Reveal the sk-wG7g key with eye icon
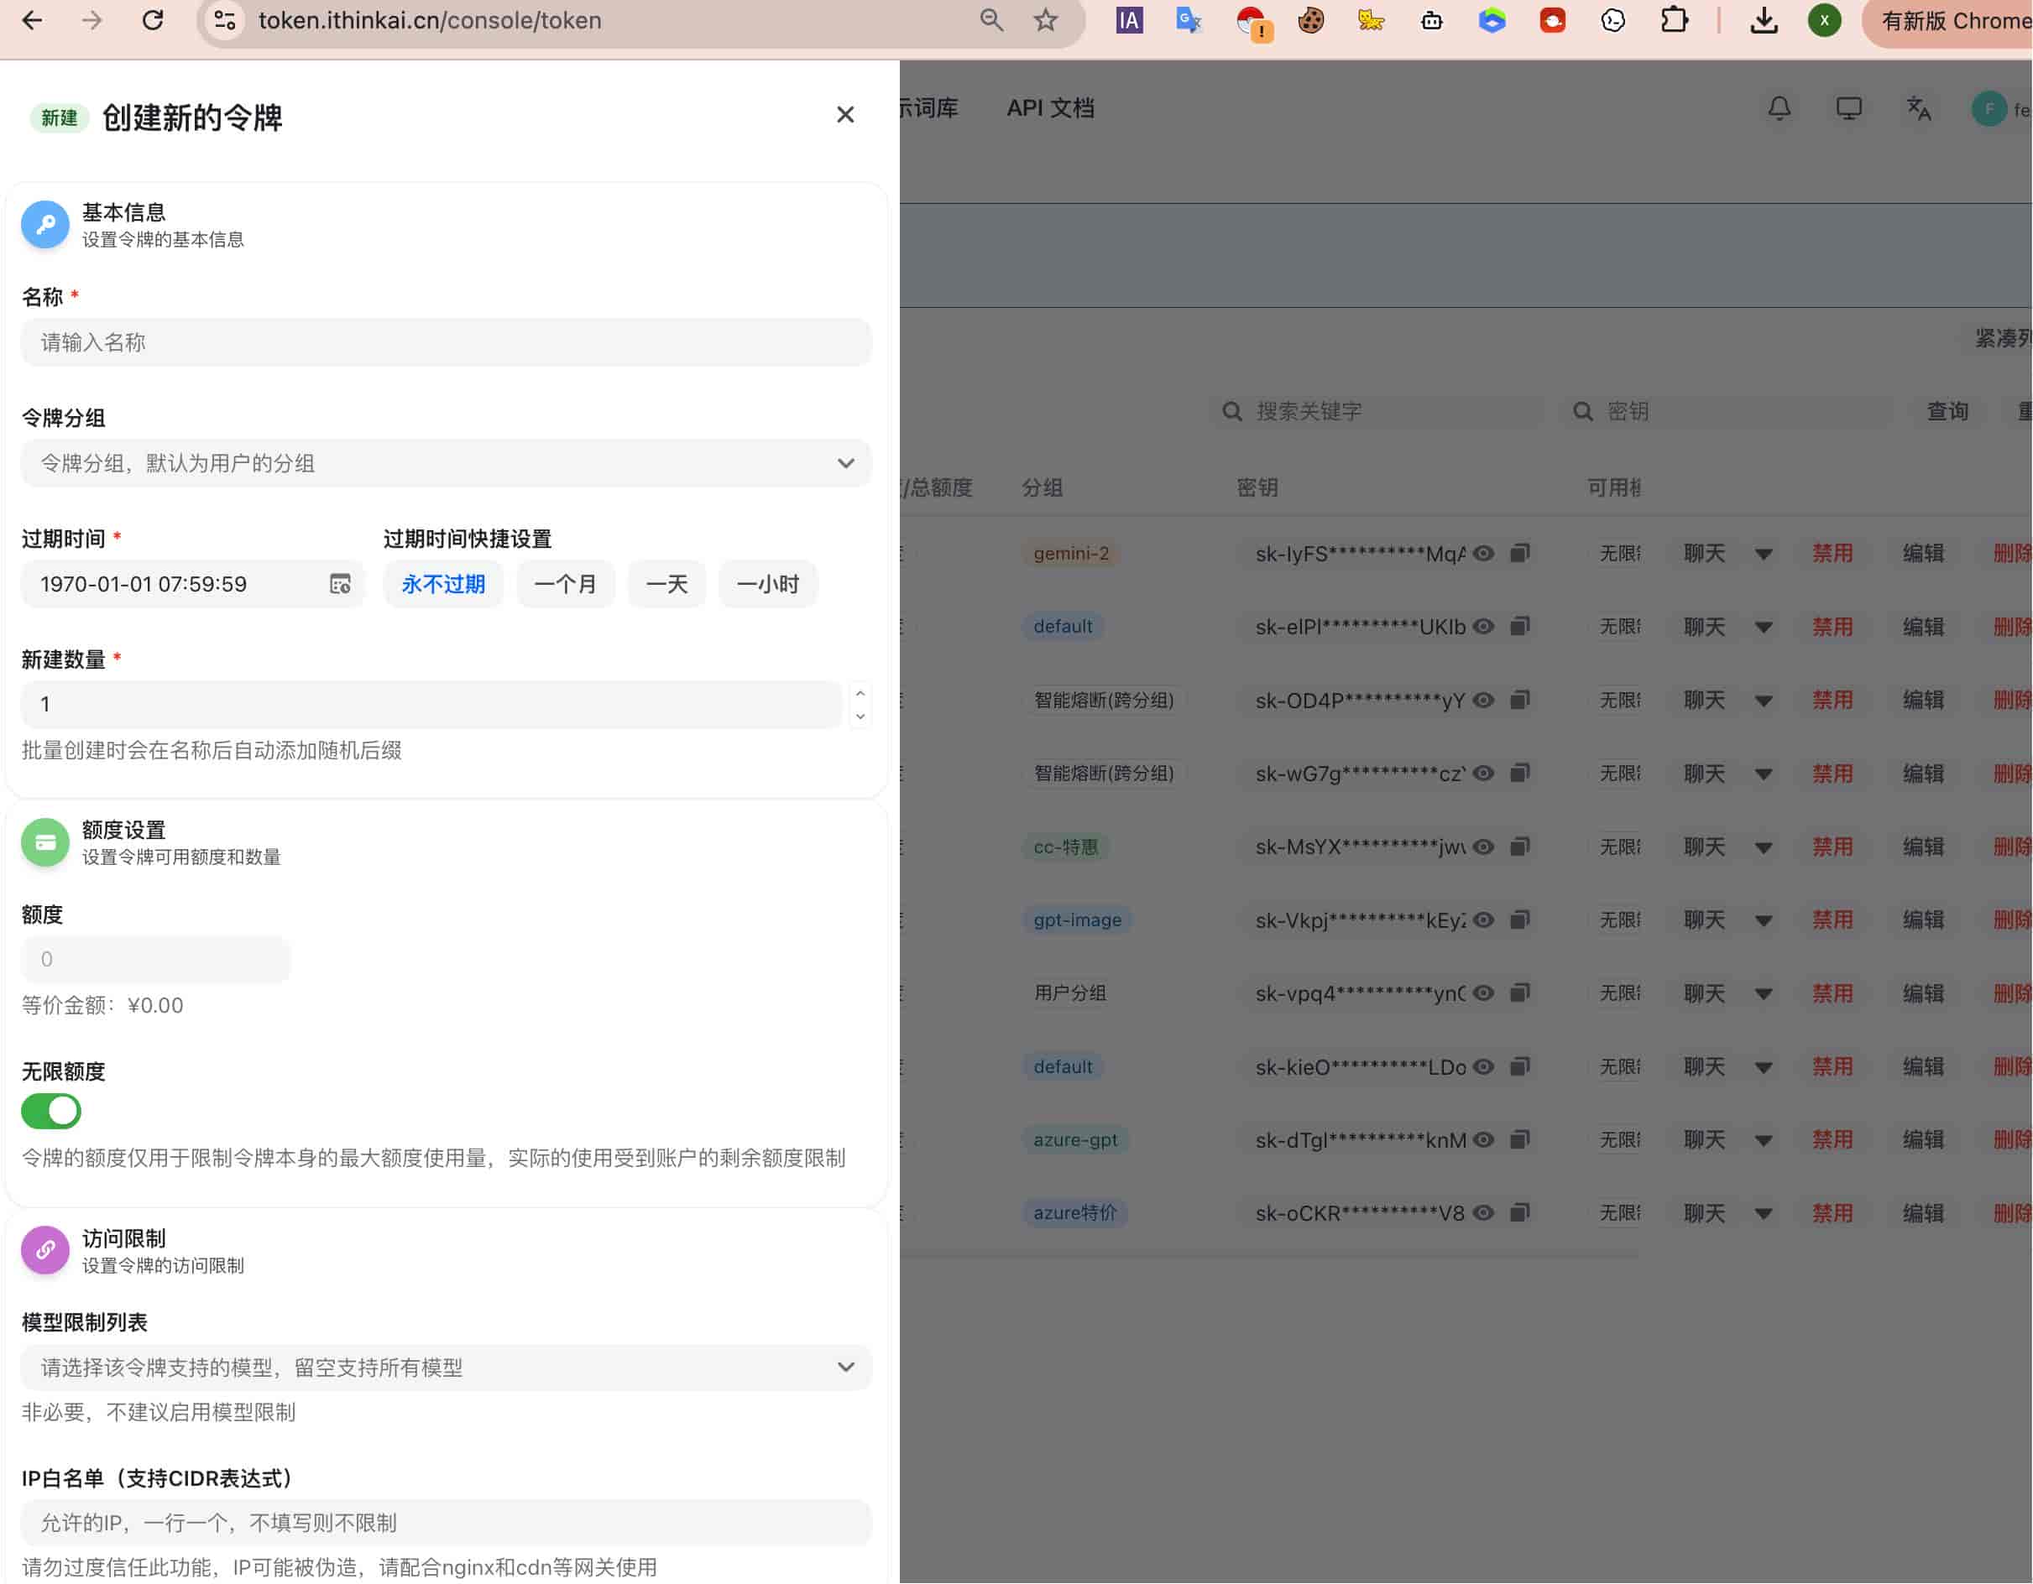Screen dimensions: 2033x1584 1485,774
